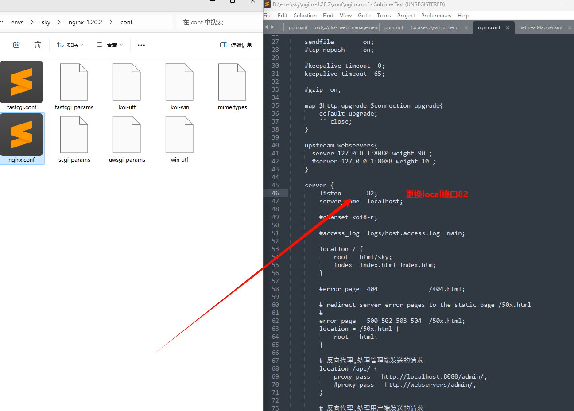Click 'sendfile on;' line

click(x=339, y=42)
